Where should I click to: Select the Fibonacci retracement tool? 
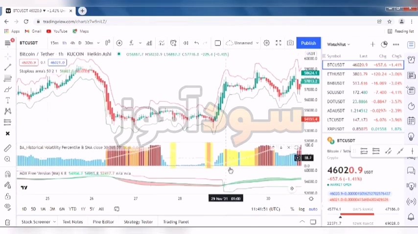coord(8,78)
